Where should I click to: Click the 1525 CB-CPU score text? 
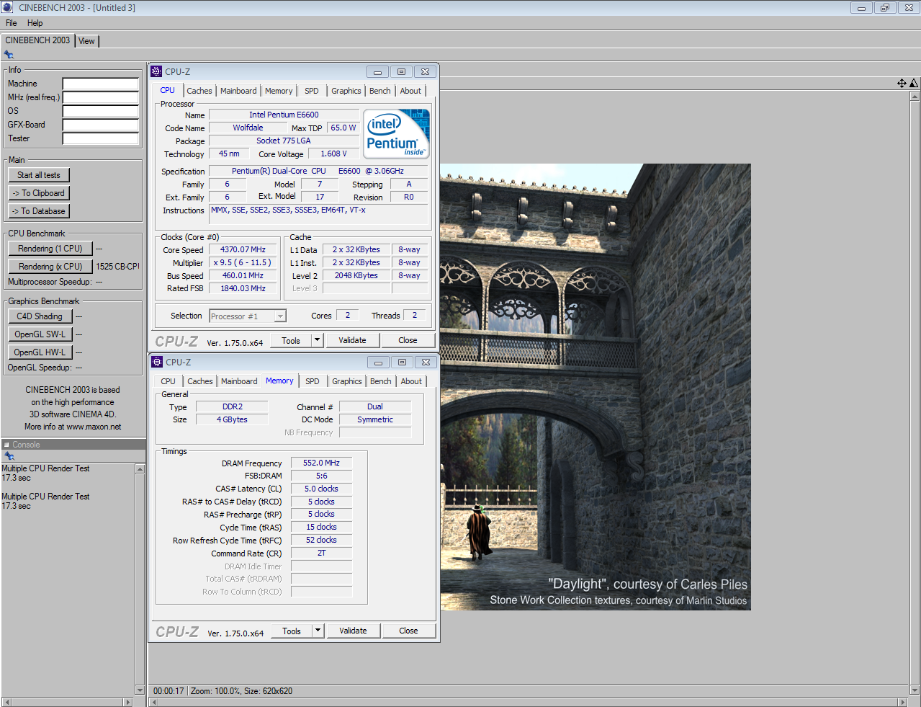point(117,267)
